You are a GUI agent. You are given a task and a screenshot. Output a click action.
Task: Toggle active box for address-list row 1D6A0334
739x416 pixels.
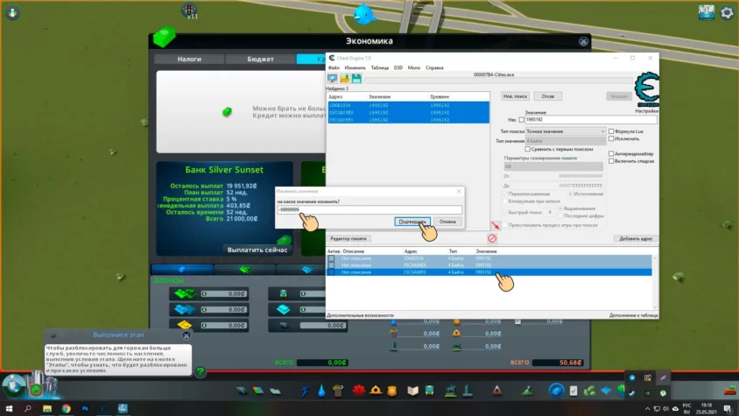point(331,258)
